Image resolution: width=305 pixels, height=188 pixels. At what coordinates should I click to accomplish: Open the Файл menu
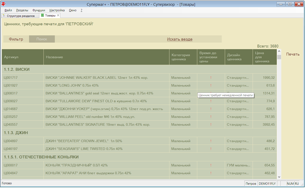(x=8, y=10)
